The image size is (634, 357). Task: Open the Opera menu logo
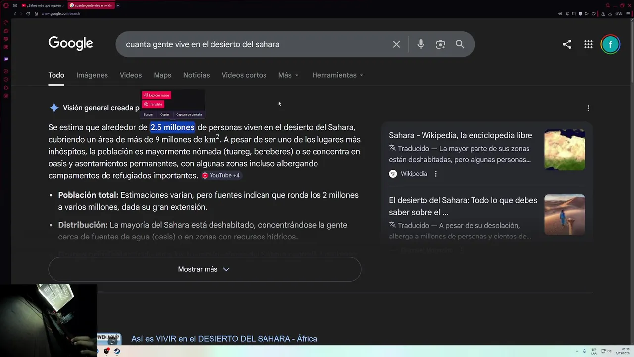[x=6, y=5]
